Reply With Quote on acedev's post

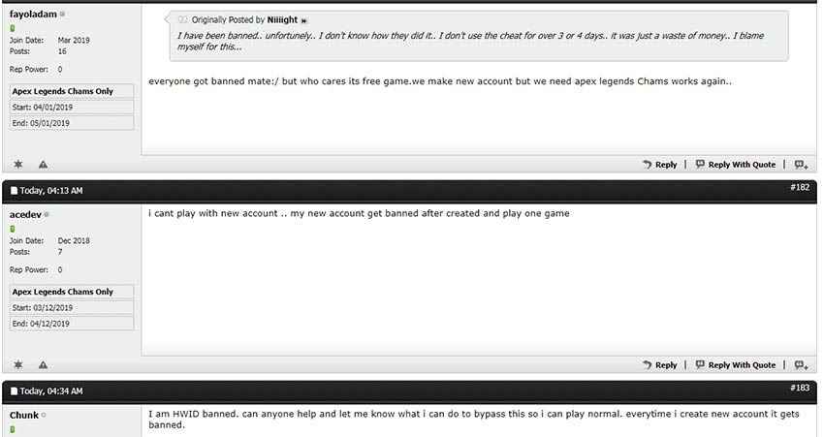pyautogui.click(x=736, y=364)
